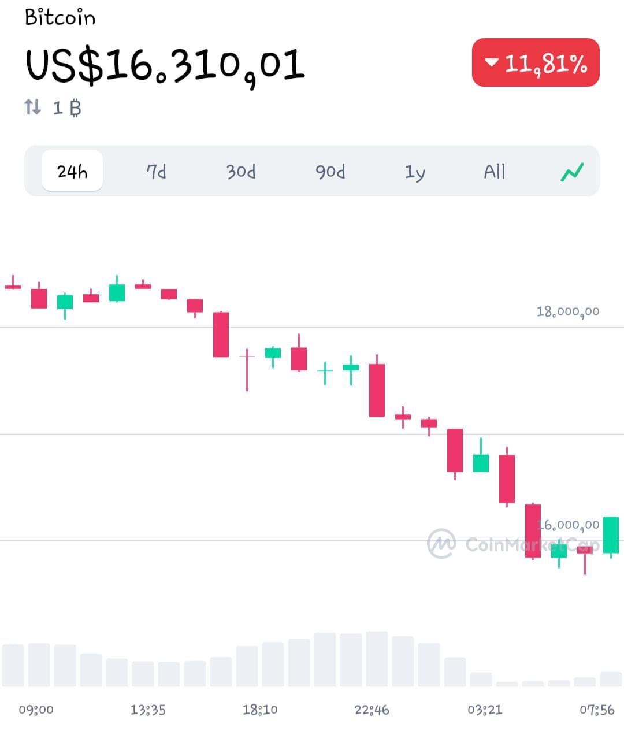
Task: Click the currency swap arrows icon
Action: (x=33, y=107)
